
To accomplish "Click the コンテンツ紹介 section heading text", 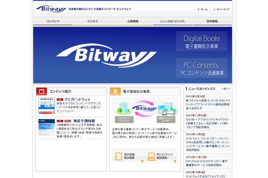I will pyautogui.click(x=60, y=92).
